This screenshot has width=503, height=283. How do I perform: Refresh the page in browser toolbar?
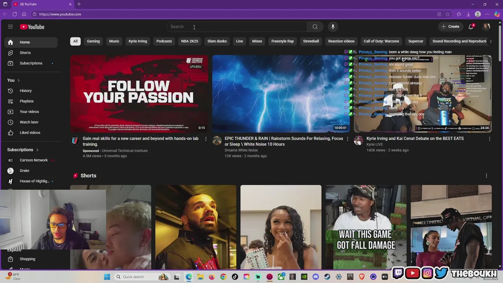pos(15,14)
